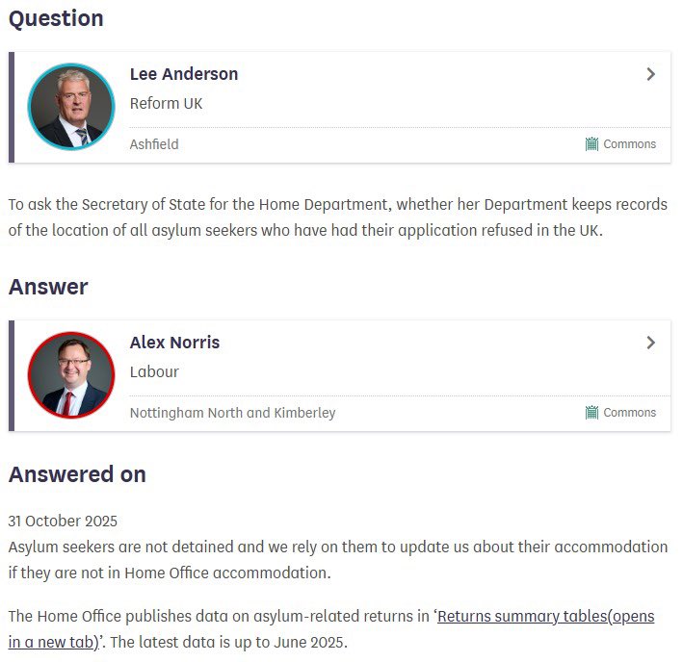Open the Returns summary tables link
This screenshot has height=662, width=683.
(x=545, y=617)
